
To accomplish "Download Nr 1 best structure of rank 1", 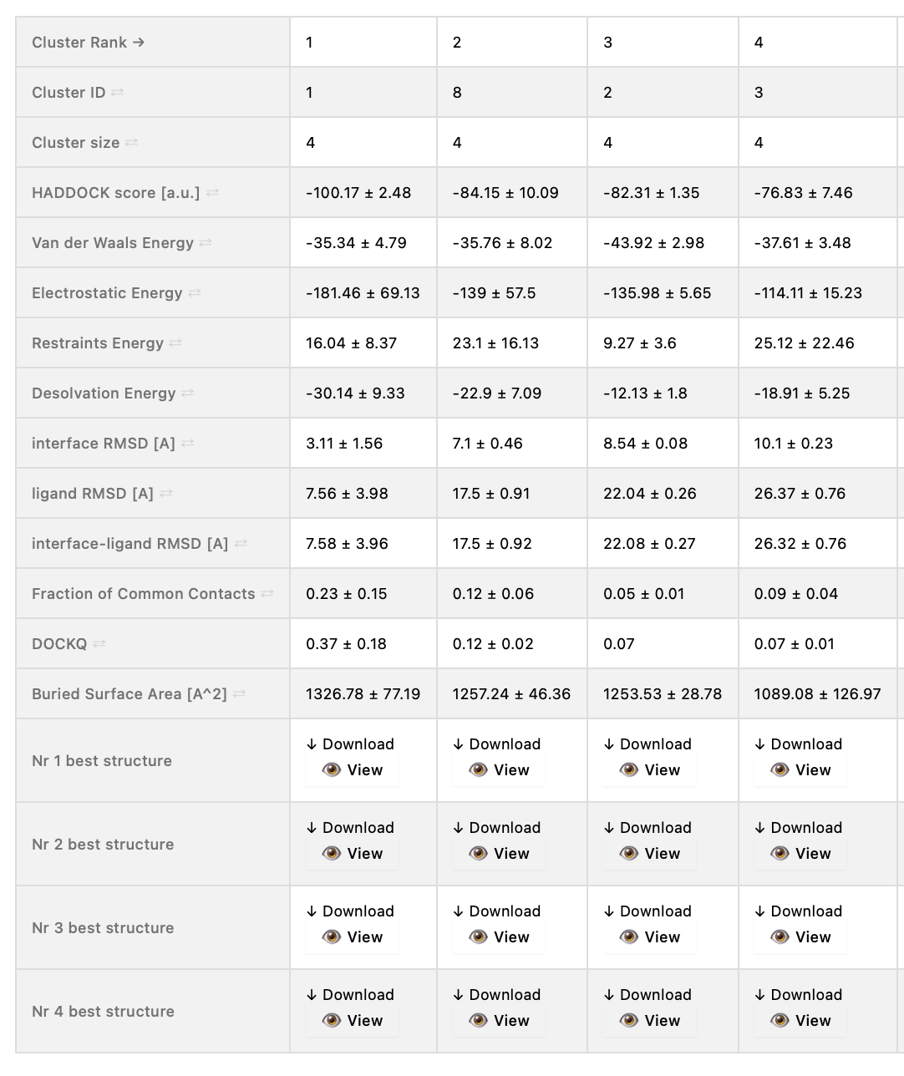I will coord(350,744).
